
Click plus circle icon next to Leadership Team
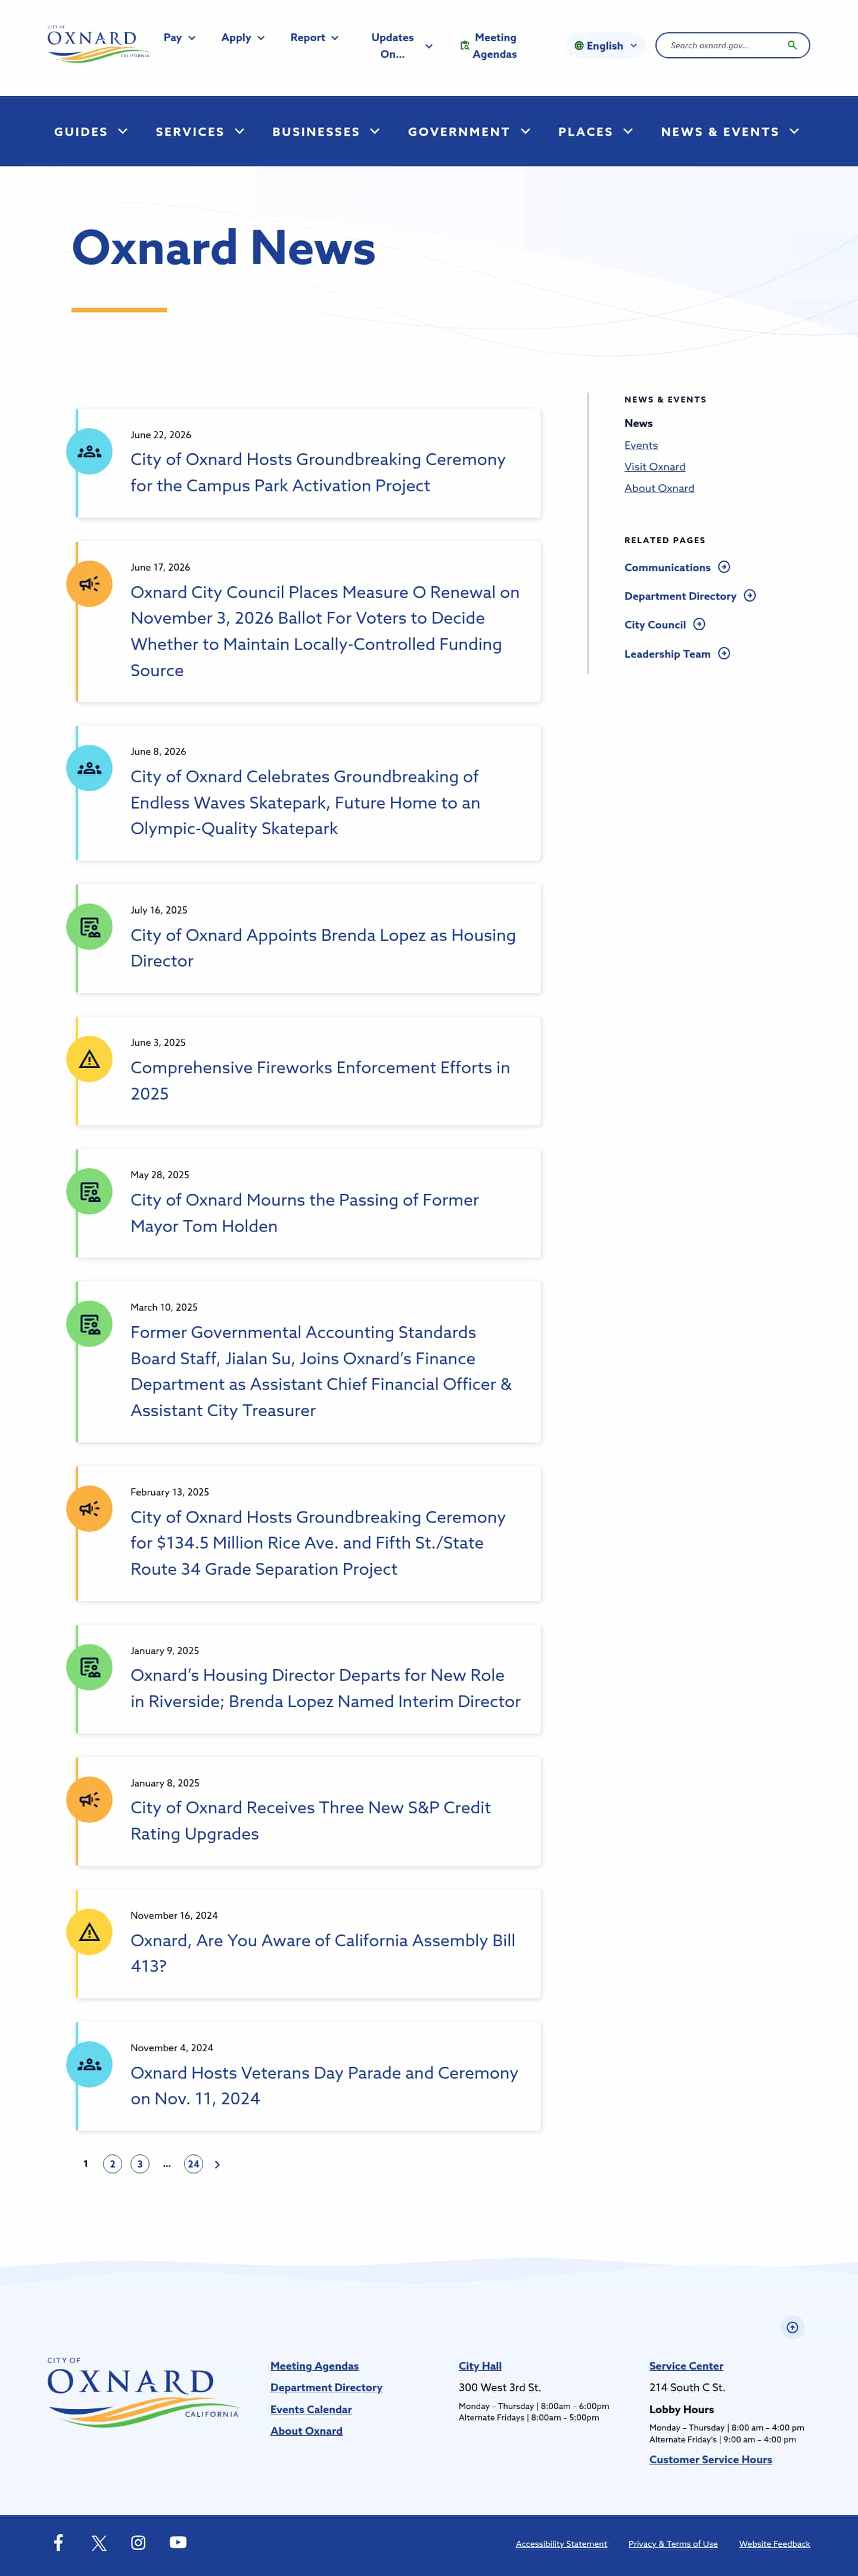[x=724, y=654]
